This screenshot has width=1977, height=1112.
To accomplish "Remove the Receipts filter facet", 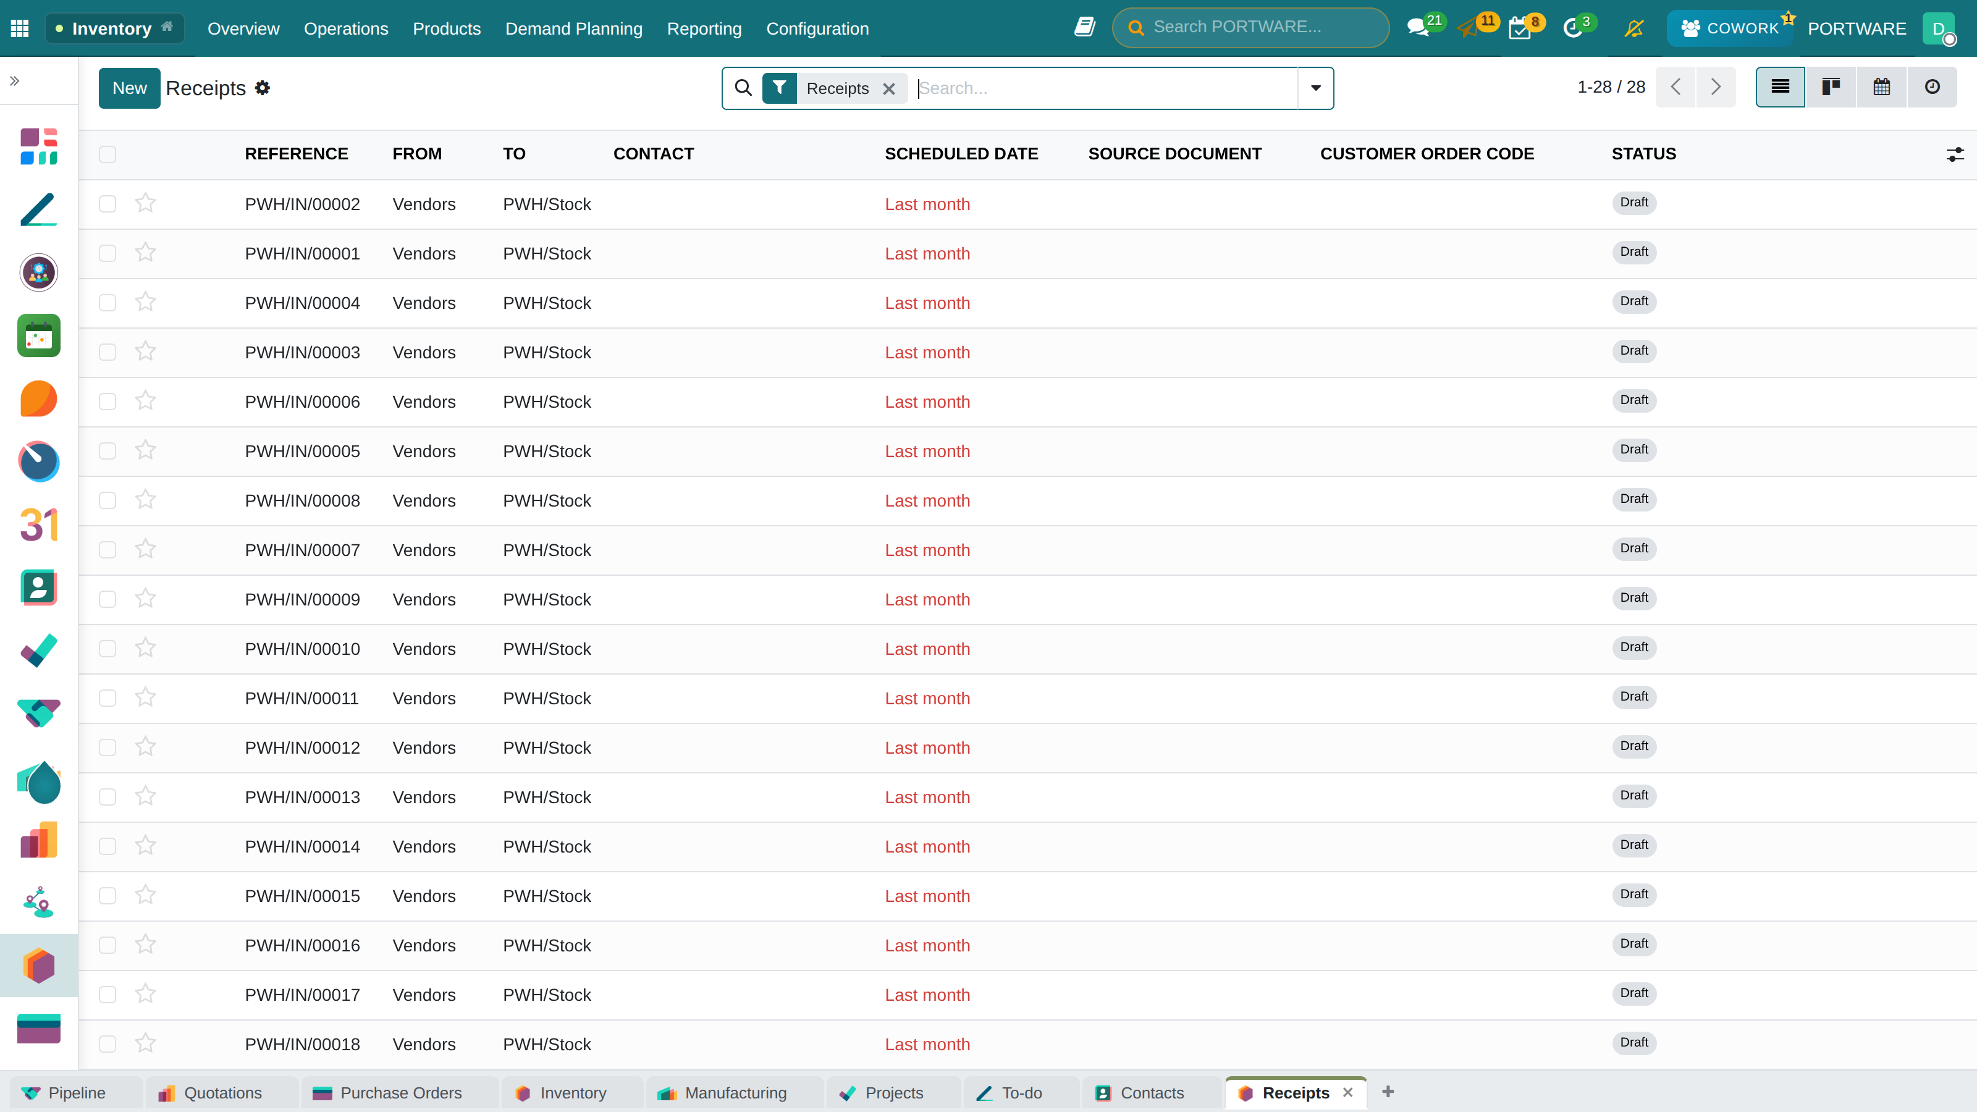I will point(890,89).
